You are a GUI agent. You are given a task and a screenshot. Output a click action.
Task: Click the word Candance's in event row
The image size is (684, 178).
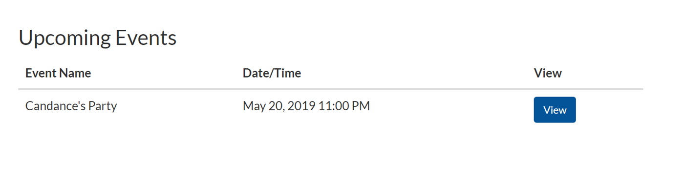pos(55,106)
